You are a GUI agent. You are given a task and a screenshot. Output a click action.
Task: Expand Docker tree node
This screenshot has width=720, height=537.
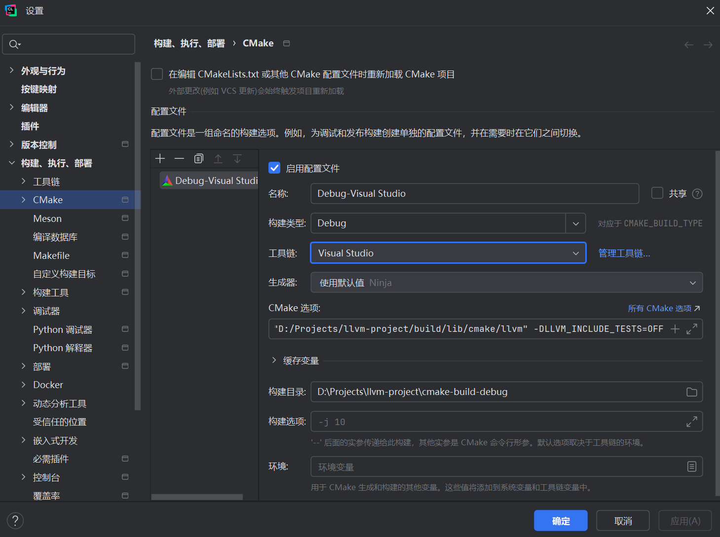pyautogui.click(x=23, y=385)
